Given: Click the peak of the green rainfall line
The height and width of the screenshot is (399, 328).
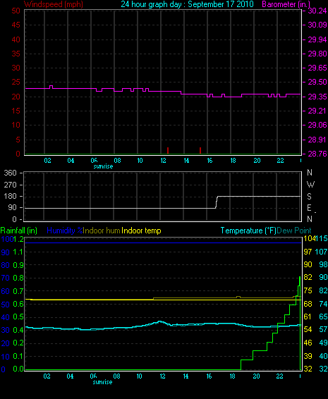Looking at the screenshot, I should [x=300, y=277].
